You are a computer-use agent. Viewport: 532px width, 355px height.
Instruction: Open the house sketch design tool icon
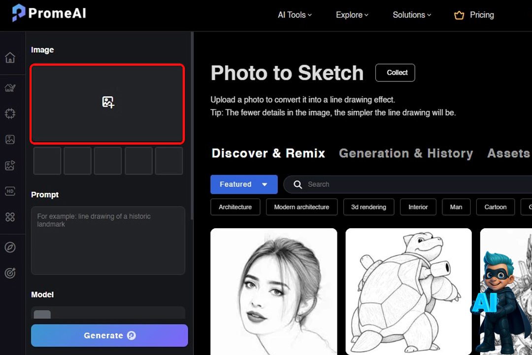coord(10,88)
